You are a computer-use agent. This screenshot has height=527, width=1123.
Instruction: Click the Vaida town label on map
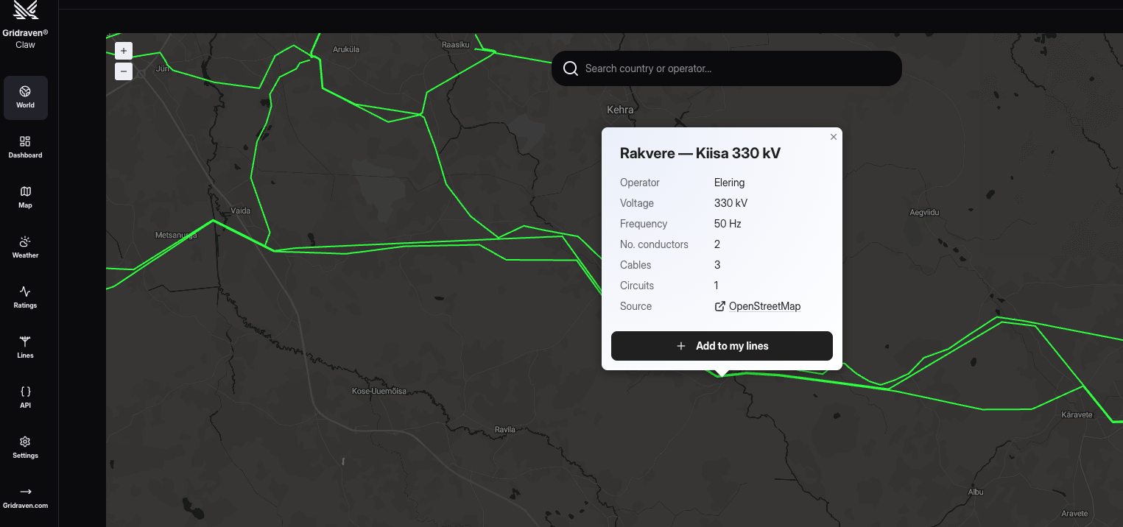(x=241, y=211)
